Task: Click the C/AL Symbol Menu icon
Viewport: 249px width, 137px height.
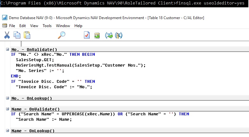Action: pyautogui.click(x=109, y=35)
